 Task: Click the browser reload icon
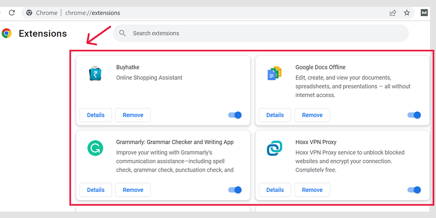[12, 13]
